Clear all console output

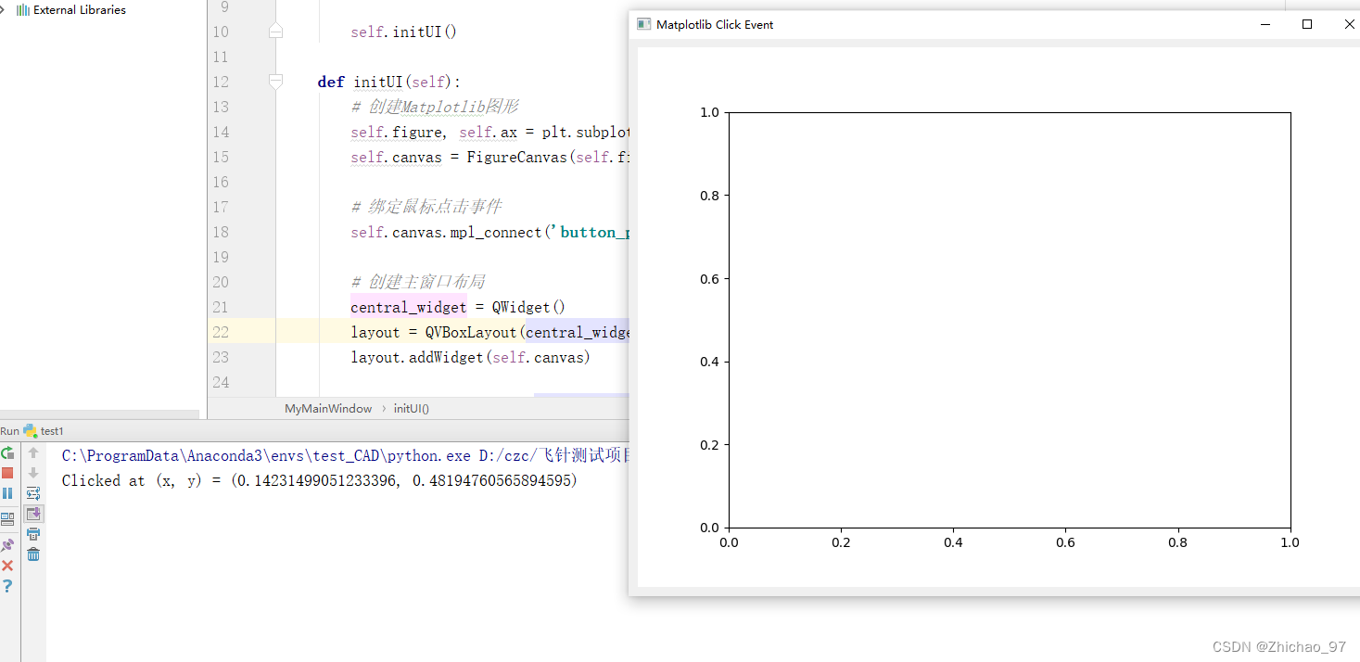33,554
